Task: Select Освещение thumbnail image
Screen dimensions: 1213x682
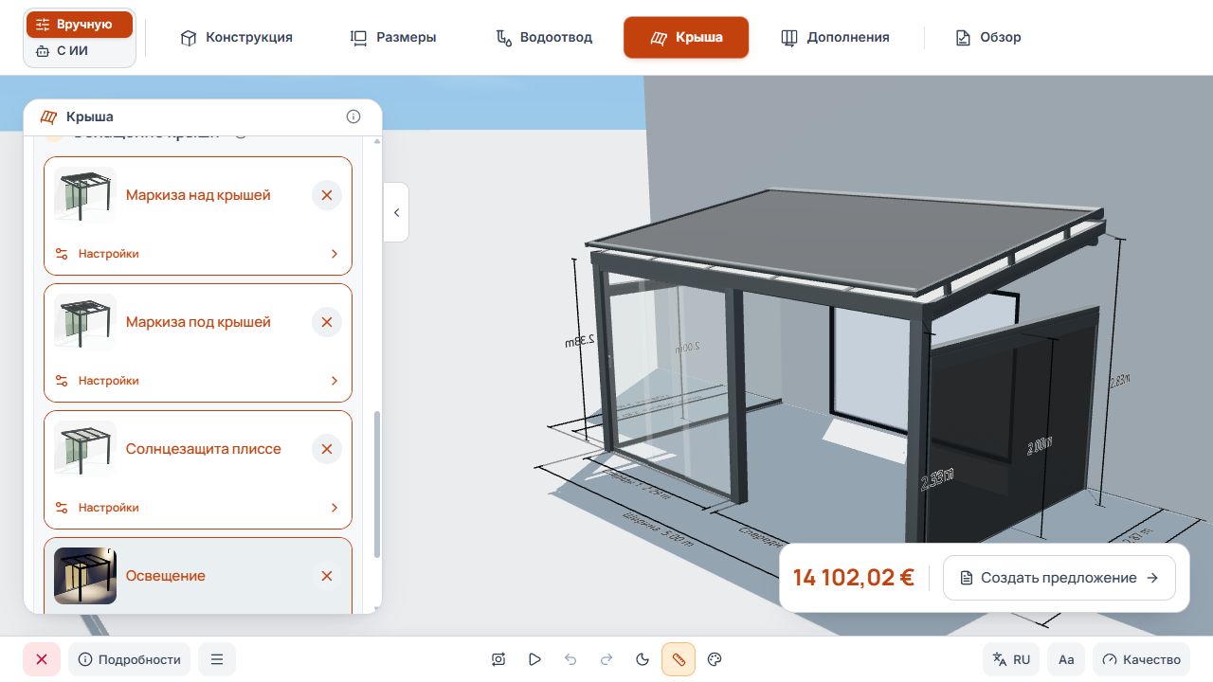Action: tap(85, 576)
